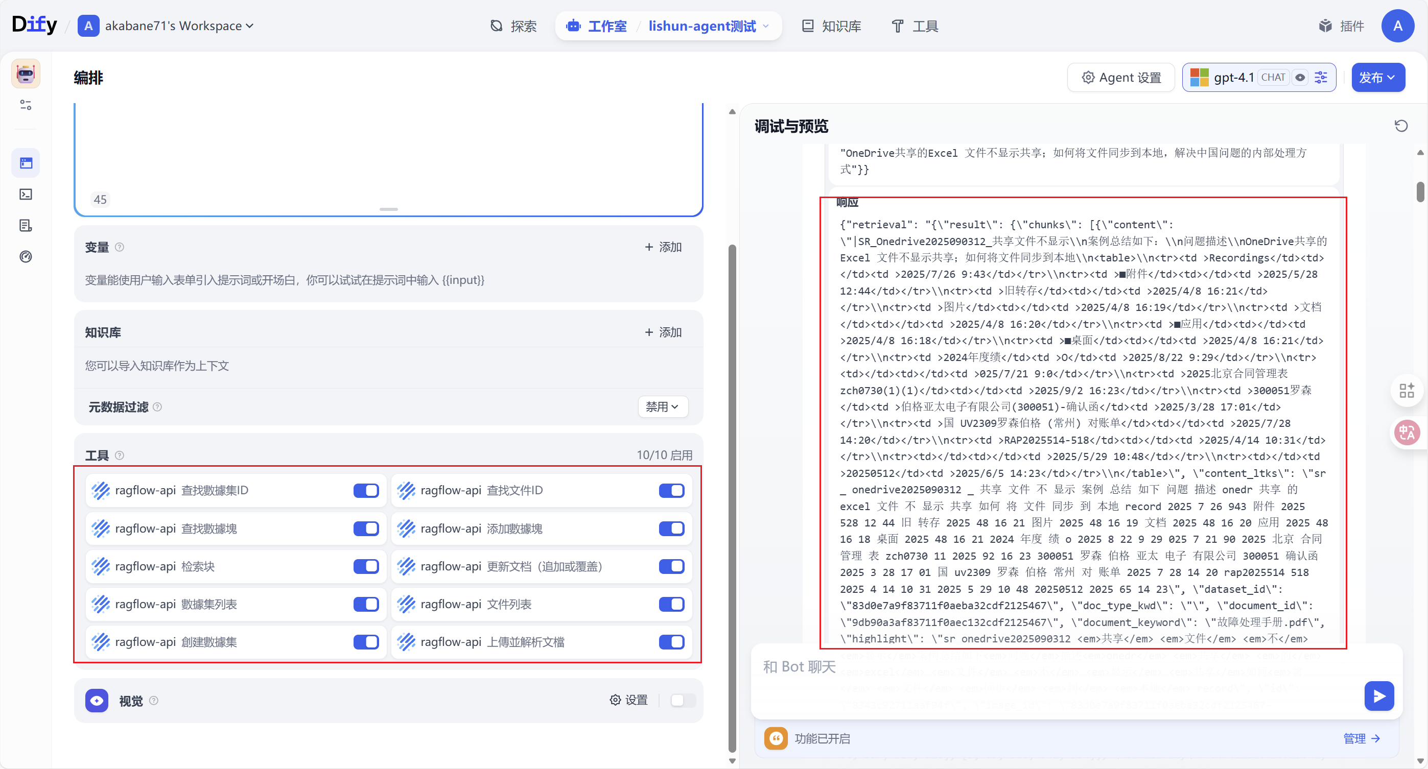The image size is (1428, 769).
Task: Disable the ragflow-api 检索块 tool toggle
Action: point(366,566)
